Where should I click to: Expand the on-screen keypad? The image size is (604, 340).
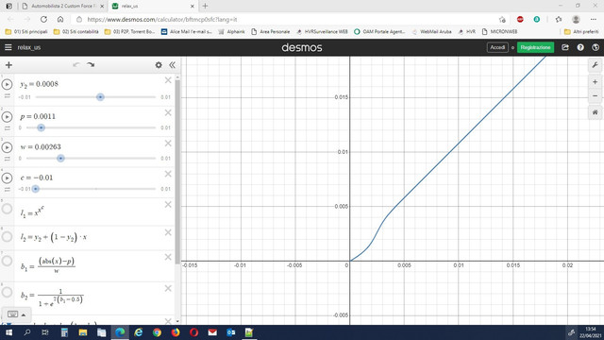17,314
